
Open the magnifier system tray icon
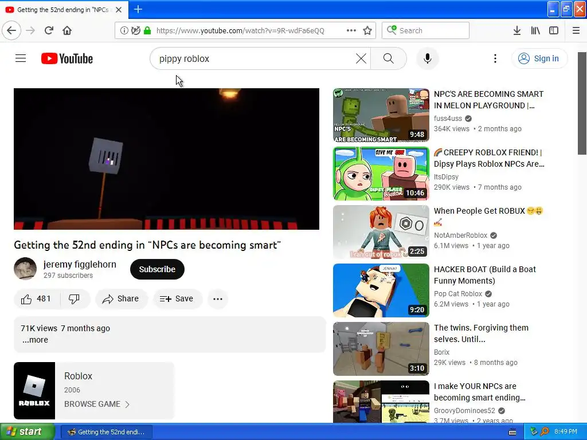click(545, 432)
